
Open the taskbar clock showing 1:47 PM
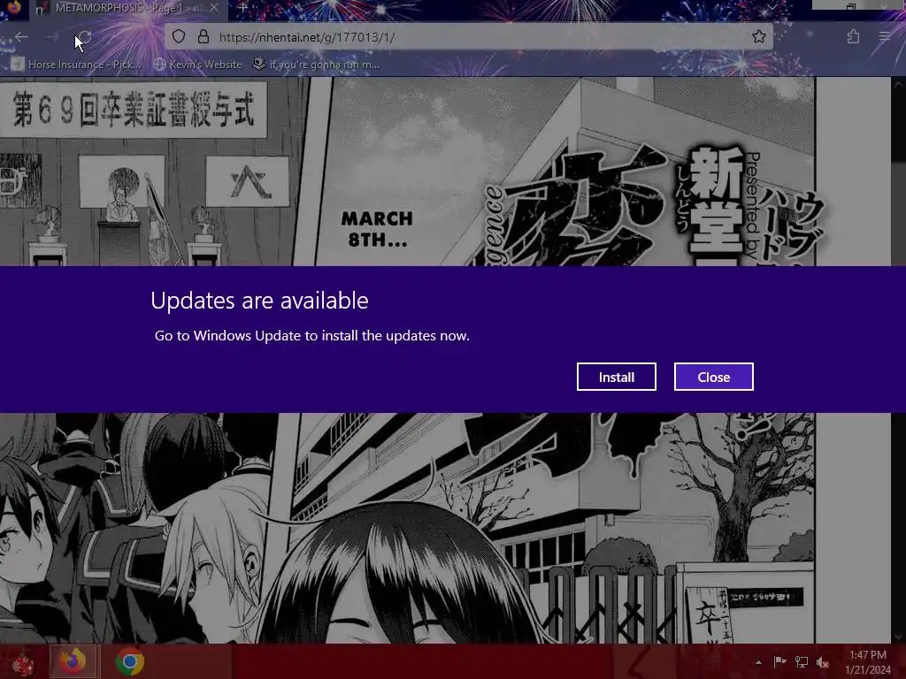[x=867, y=662]
